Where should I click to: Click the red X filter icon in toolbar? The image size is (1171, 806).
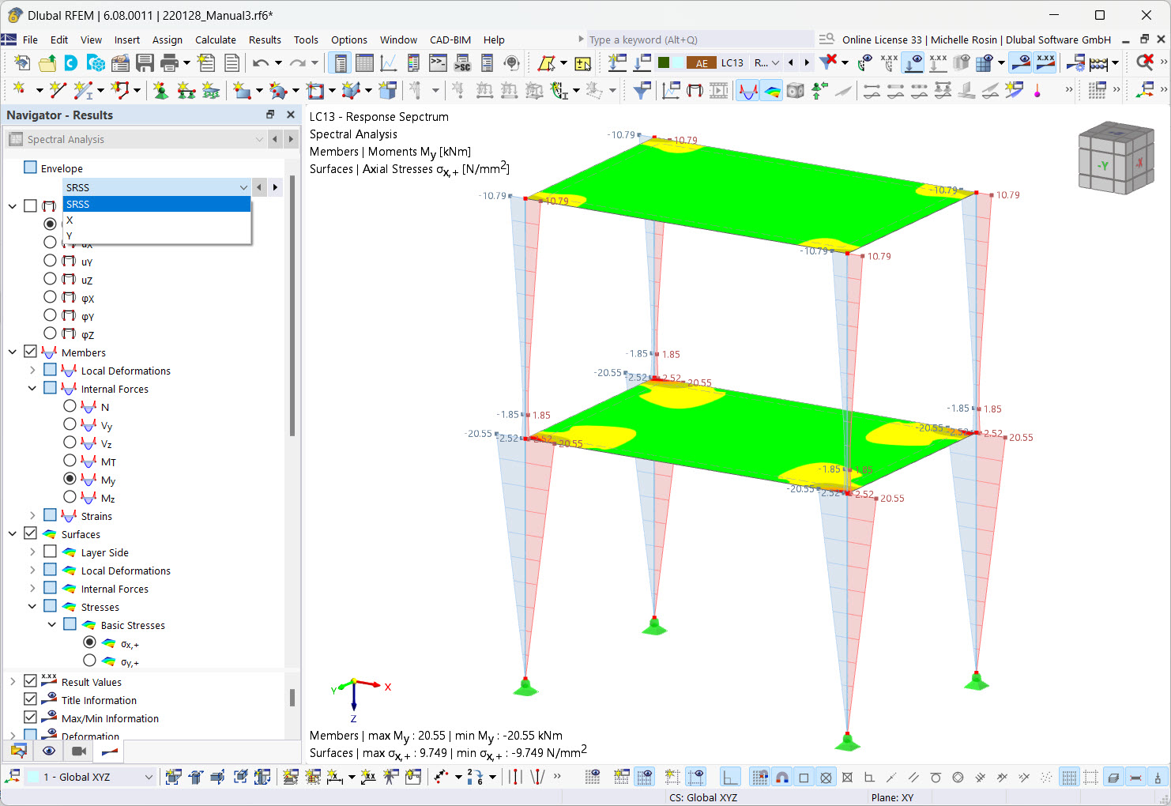pos(828,62)
